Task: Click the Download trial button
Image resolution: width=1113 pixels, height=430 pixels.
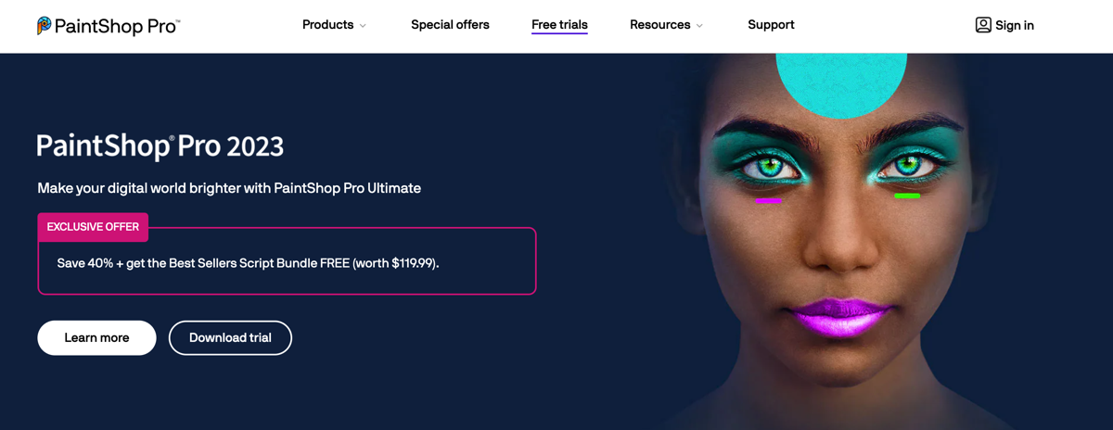Action: pos(230,338)
